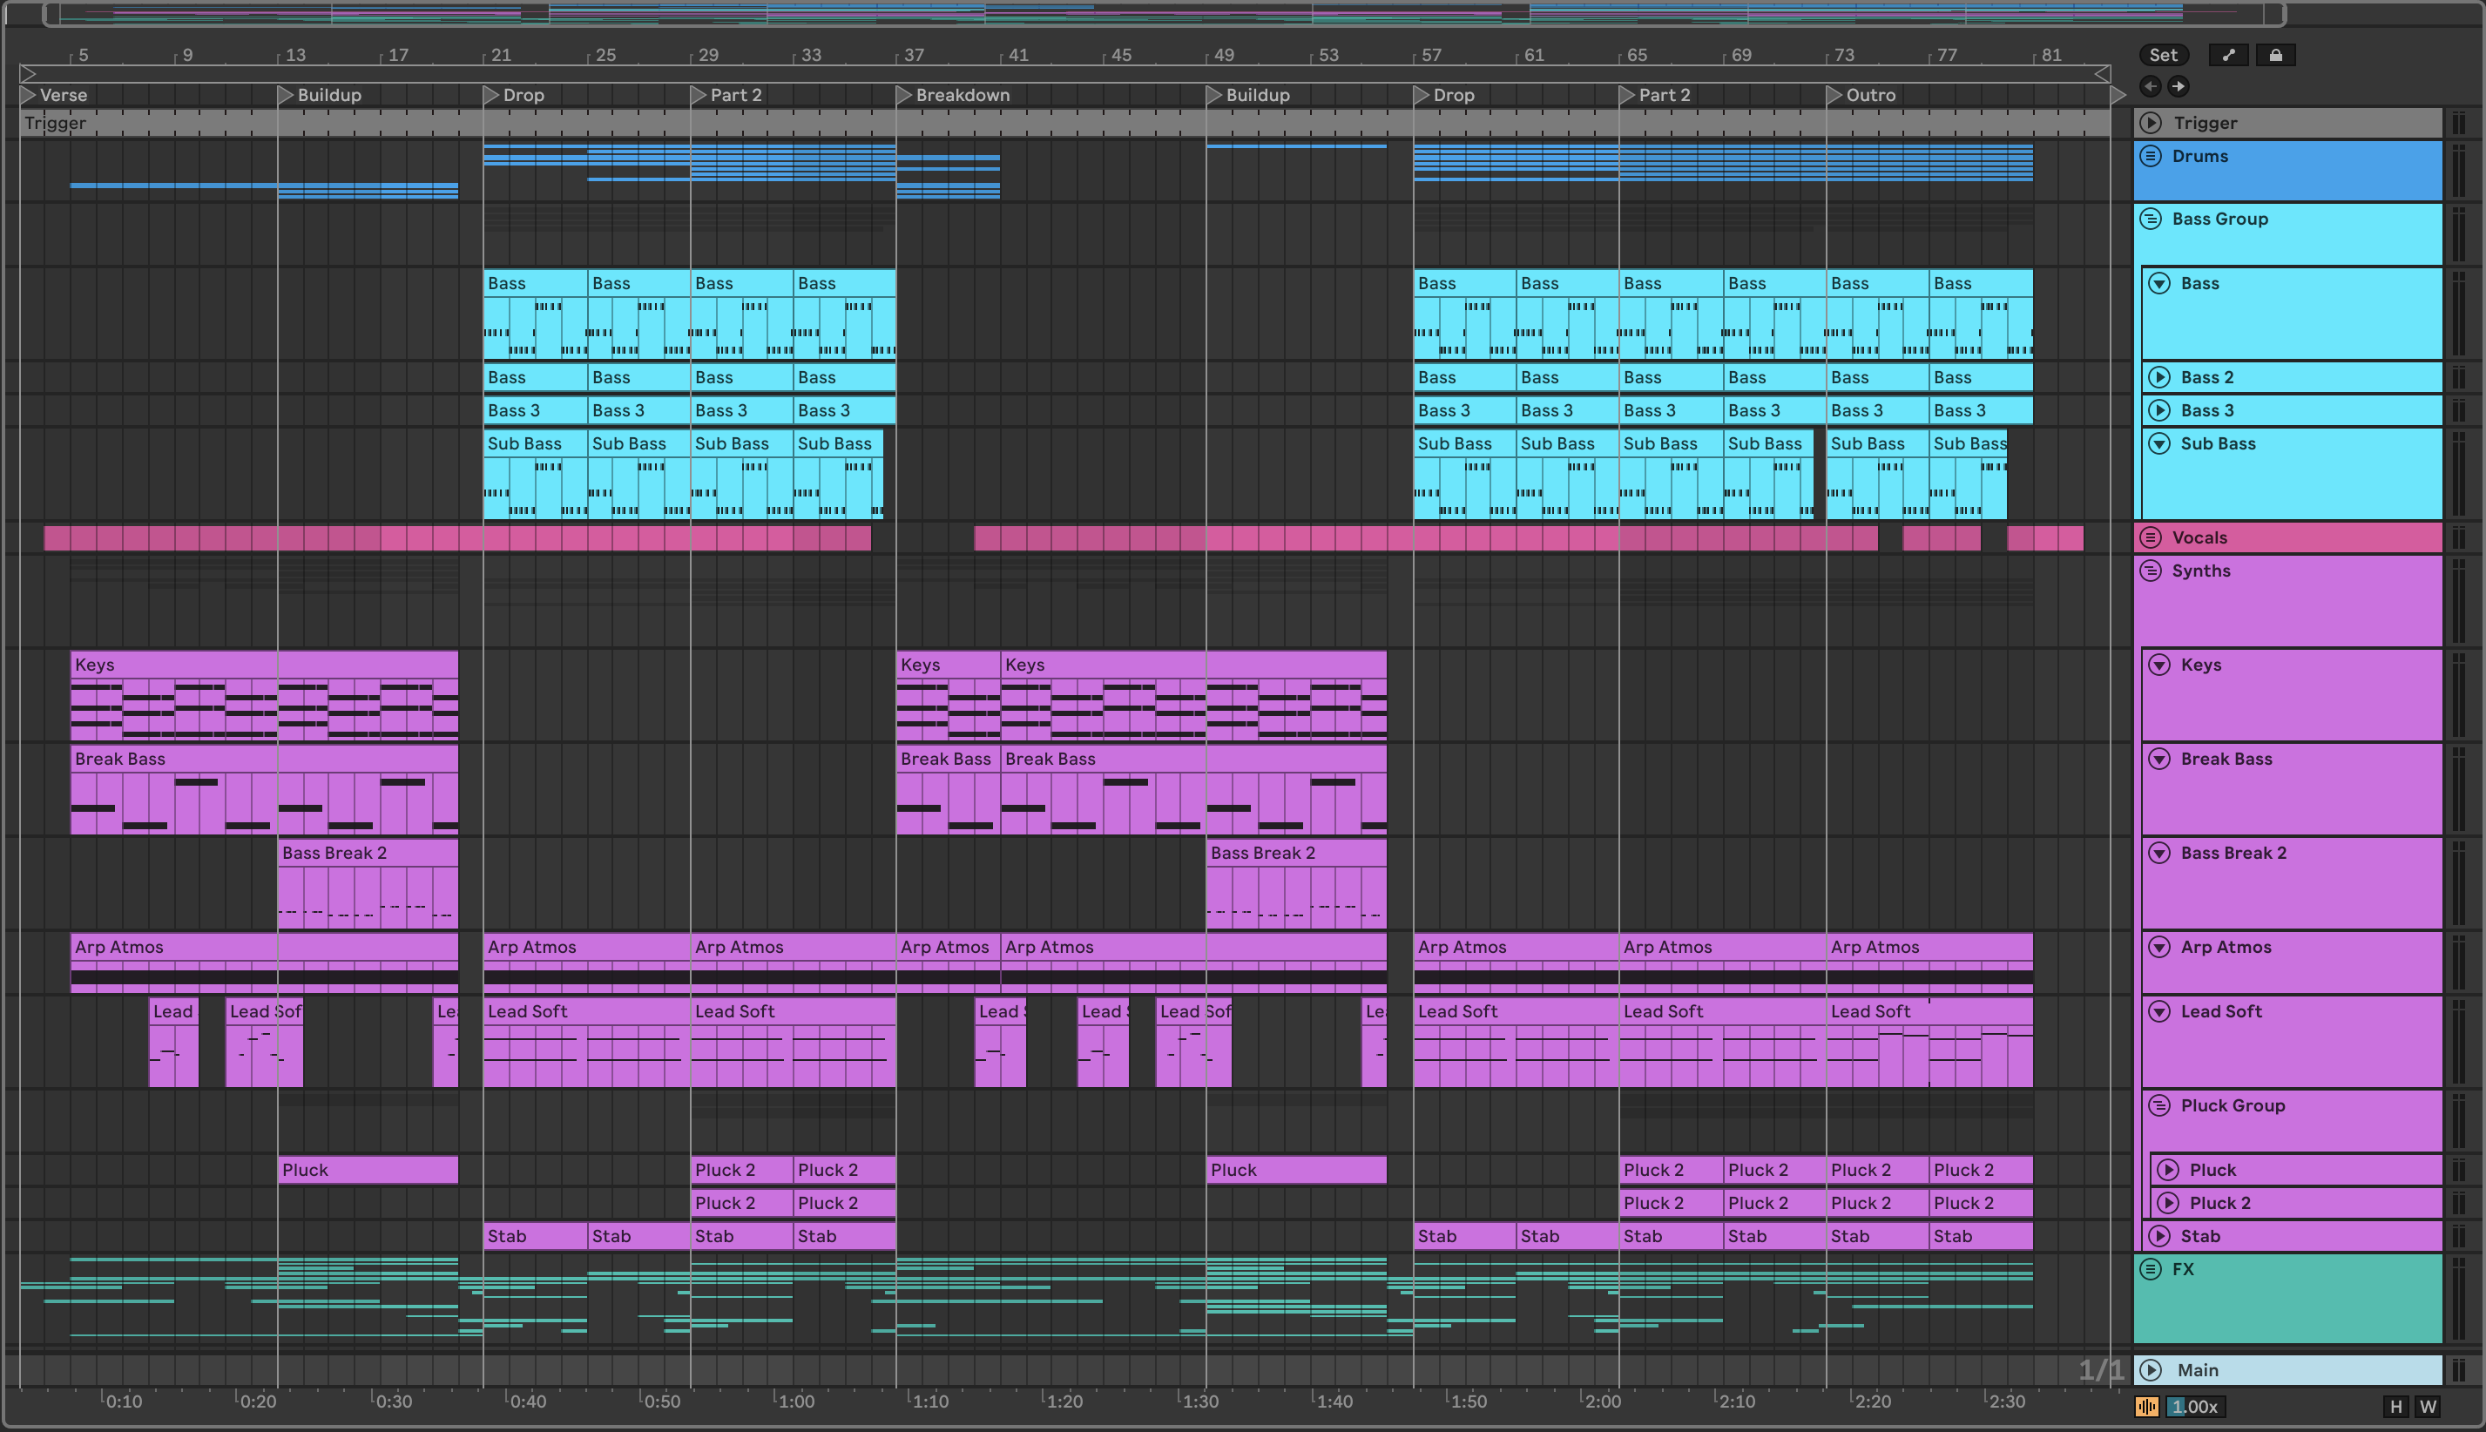Click the Main track unfold icon
This screenshot has height=1432, width=2486.
pos(2151,1370)
